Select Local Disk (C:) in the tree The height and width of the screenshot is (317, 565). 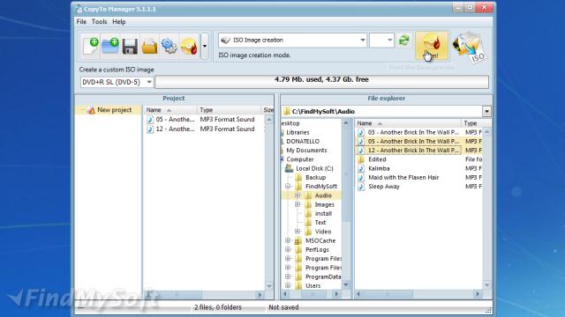click(x=314, y=168)
